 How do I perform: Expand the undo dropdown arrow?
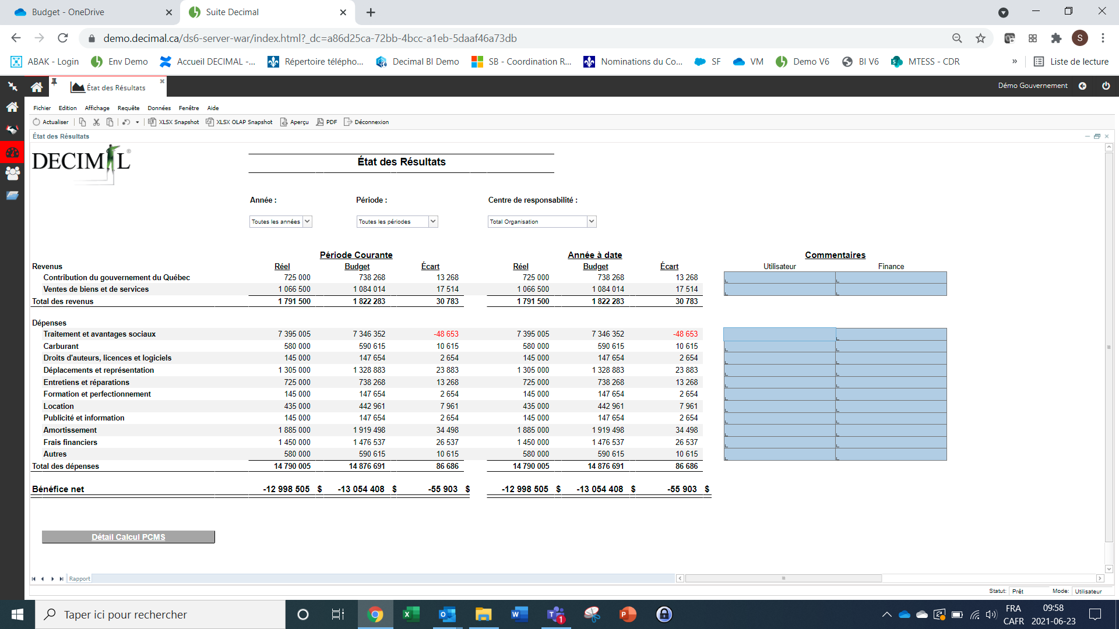(138, 122)
